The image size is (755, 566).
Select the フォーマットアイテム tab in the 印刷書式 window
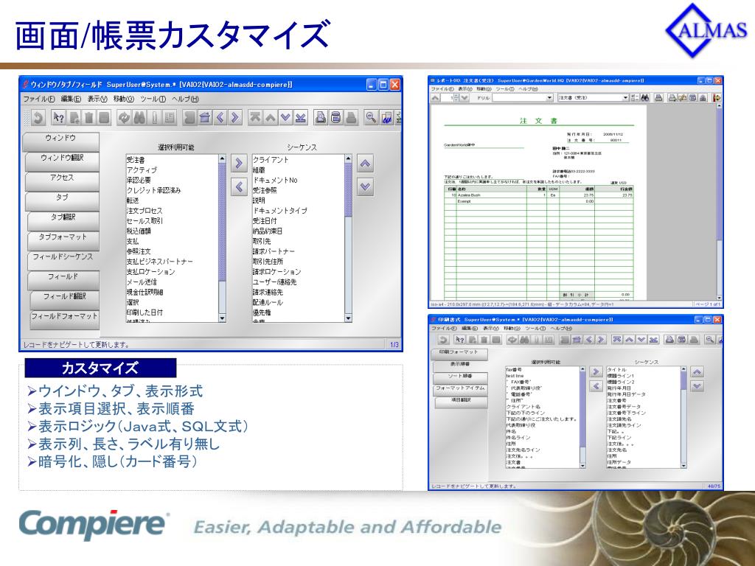[460, 389]
